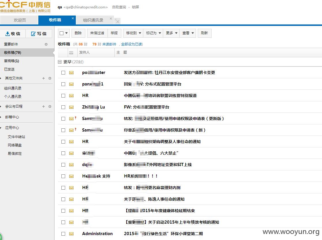Click the 刷新 refresh button
This screenshot has width=322, height=240.
[204, 33]
